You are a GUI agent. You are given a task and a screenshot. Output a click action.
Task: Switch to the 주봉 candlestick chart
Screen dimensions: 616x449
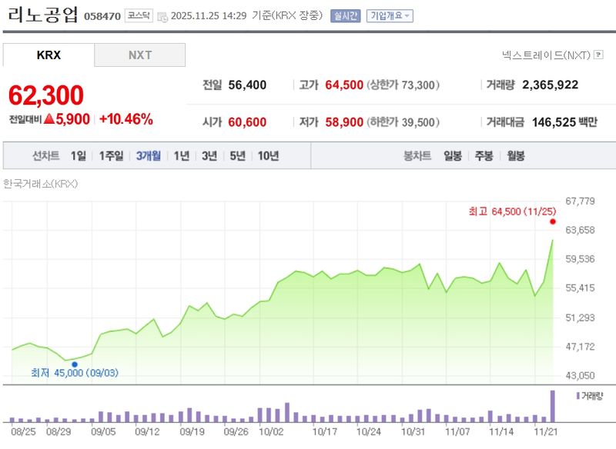(484, 155)
